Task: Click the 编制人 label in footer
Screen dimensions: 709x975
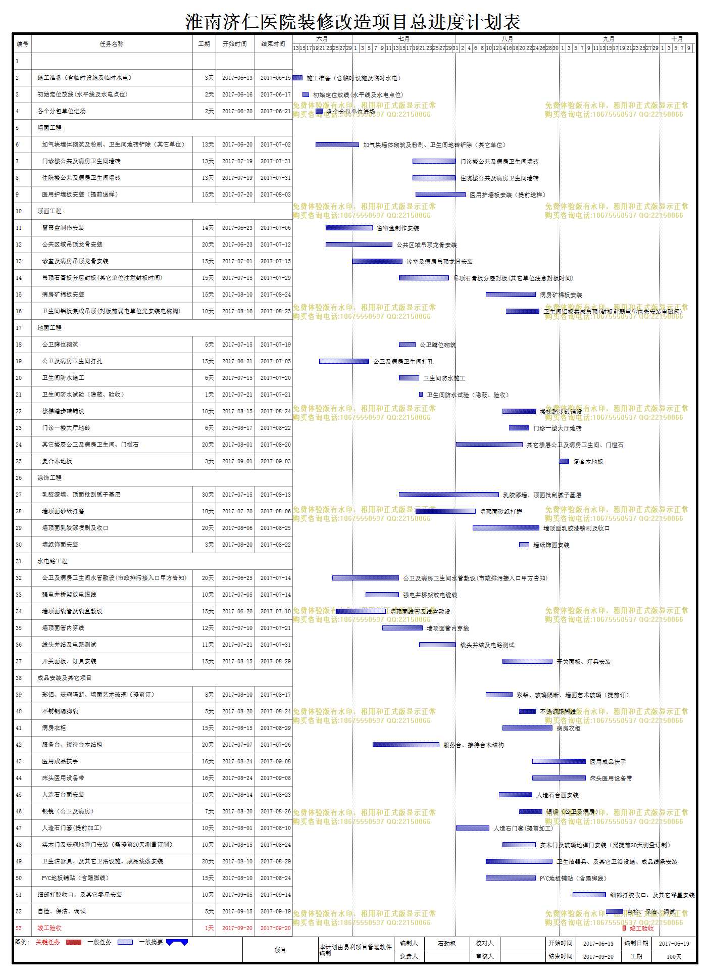Action: (409, 943)
